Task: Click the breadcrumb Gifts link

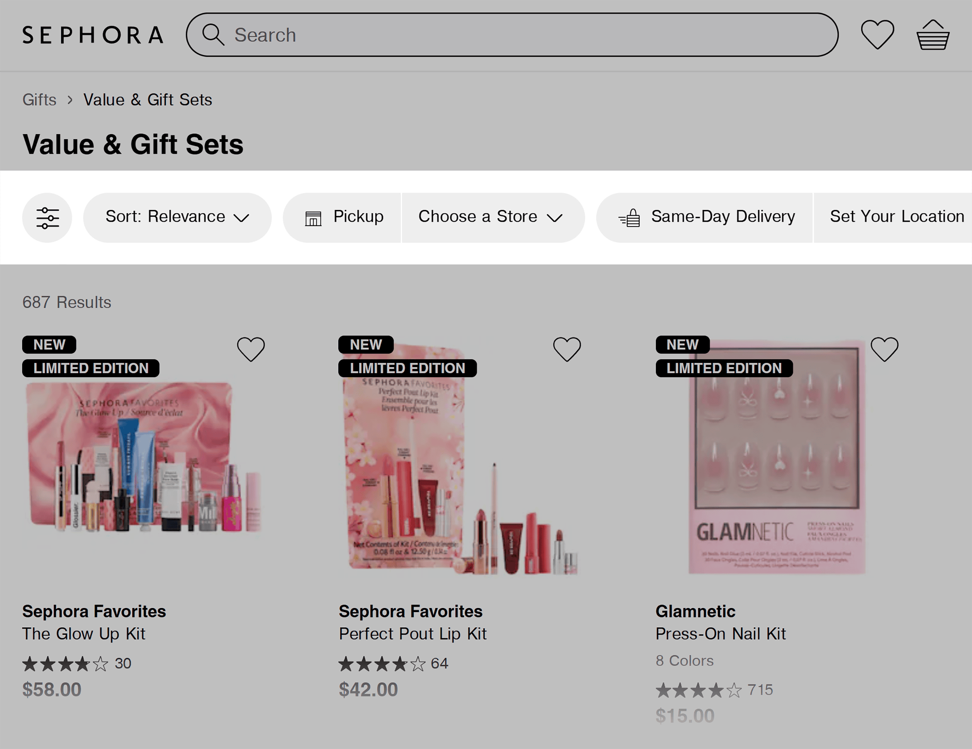Action: point(39,99)
